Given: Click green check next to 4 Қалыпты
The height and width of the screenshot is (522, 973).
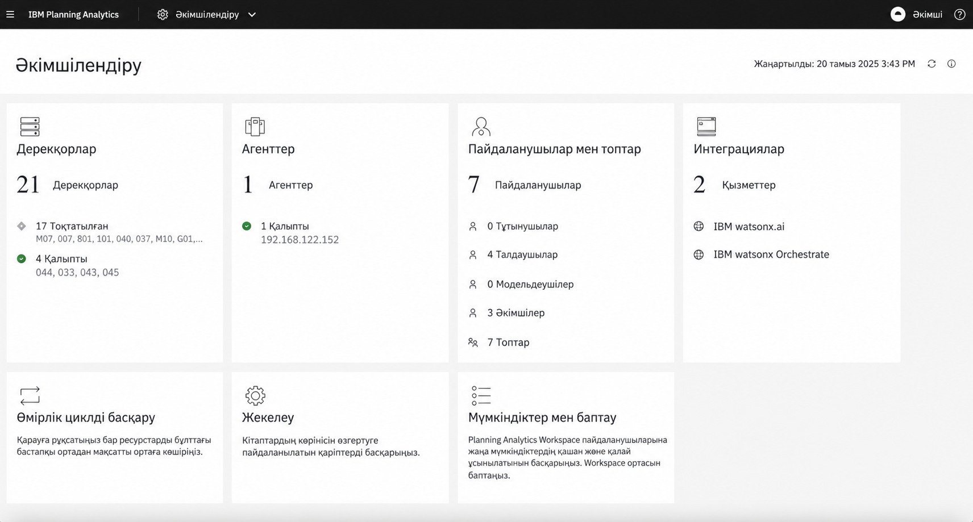Looking at the screenshot, I should (x=22, y=259).
